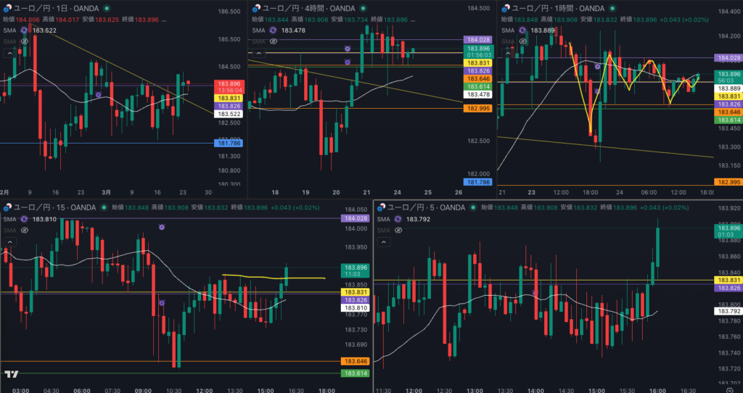Click the purple alert clock icon in the 1日 chart
The height and width of the screenshot is (393, 743).
98,95
